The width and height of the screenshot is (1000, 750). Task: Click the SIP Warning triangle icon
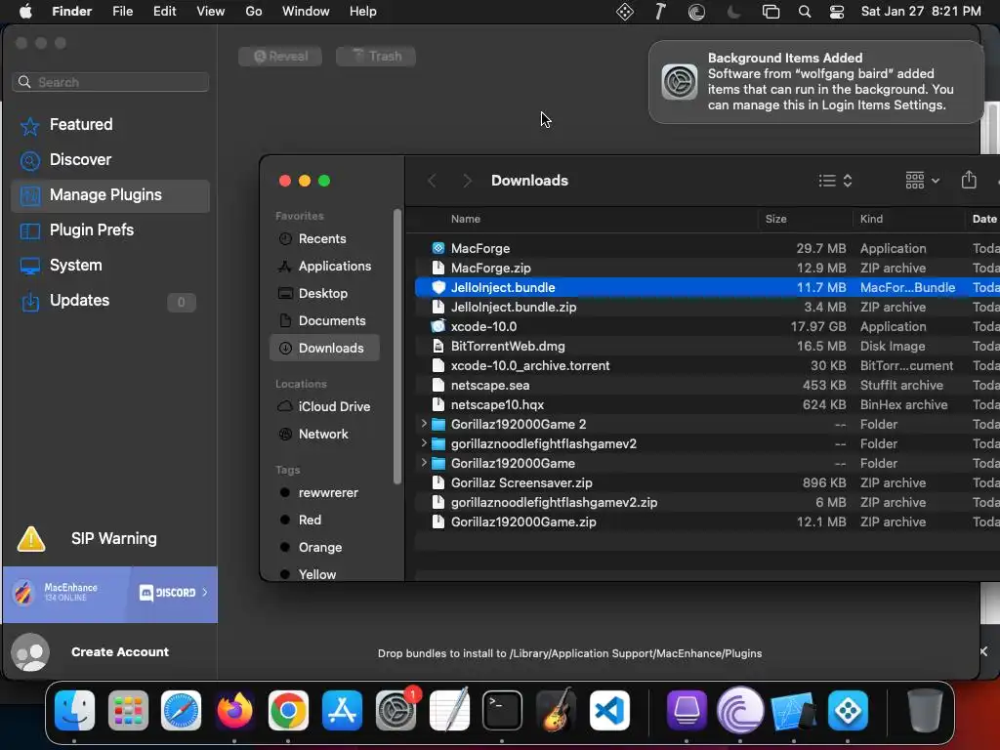coord(30,539)
